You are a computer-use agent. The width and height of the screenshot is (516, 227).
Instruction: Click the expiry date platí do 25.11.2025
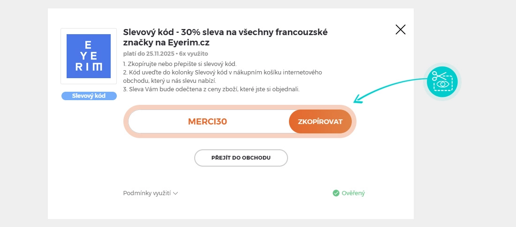pyautogui.click(x=146, y=54)
